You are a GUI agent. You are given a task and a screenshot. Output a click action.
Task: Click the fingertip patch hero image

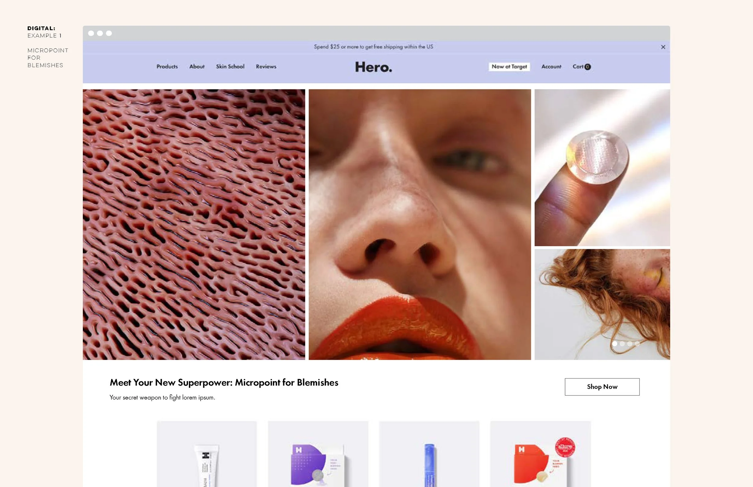(602, 168)
